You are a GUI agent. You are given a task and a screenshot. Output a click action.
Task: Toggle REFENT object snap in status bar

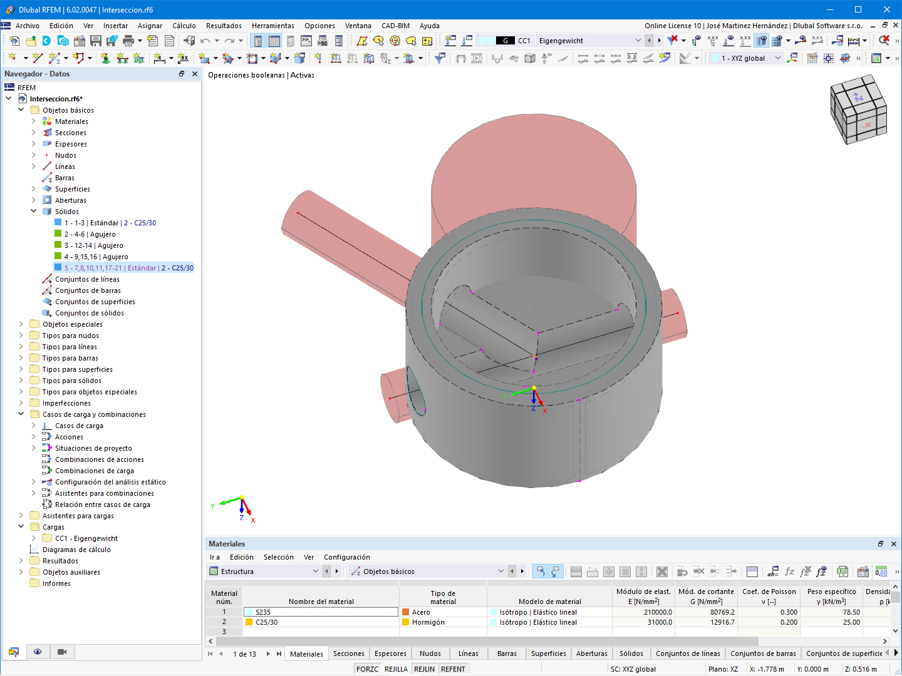pos(453,669)
